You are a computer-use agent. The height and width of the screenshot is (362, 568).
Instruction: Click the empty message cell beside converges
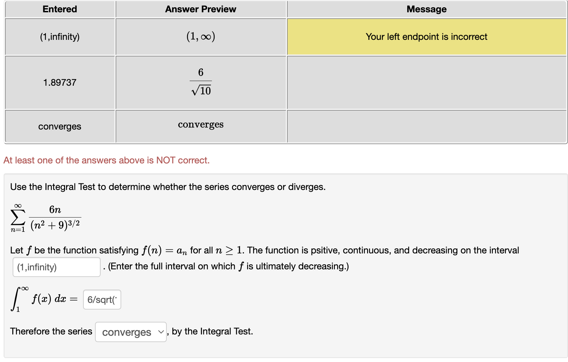[426, 126]
